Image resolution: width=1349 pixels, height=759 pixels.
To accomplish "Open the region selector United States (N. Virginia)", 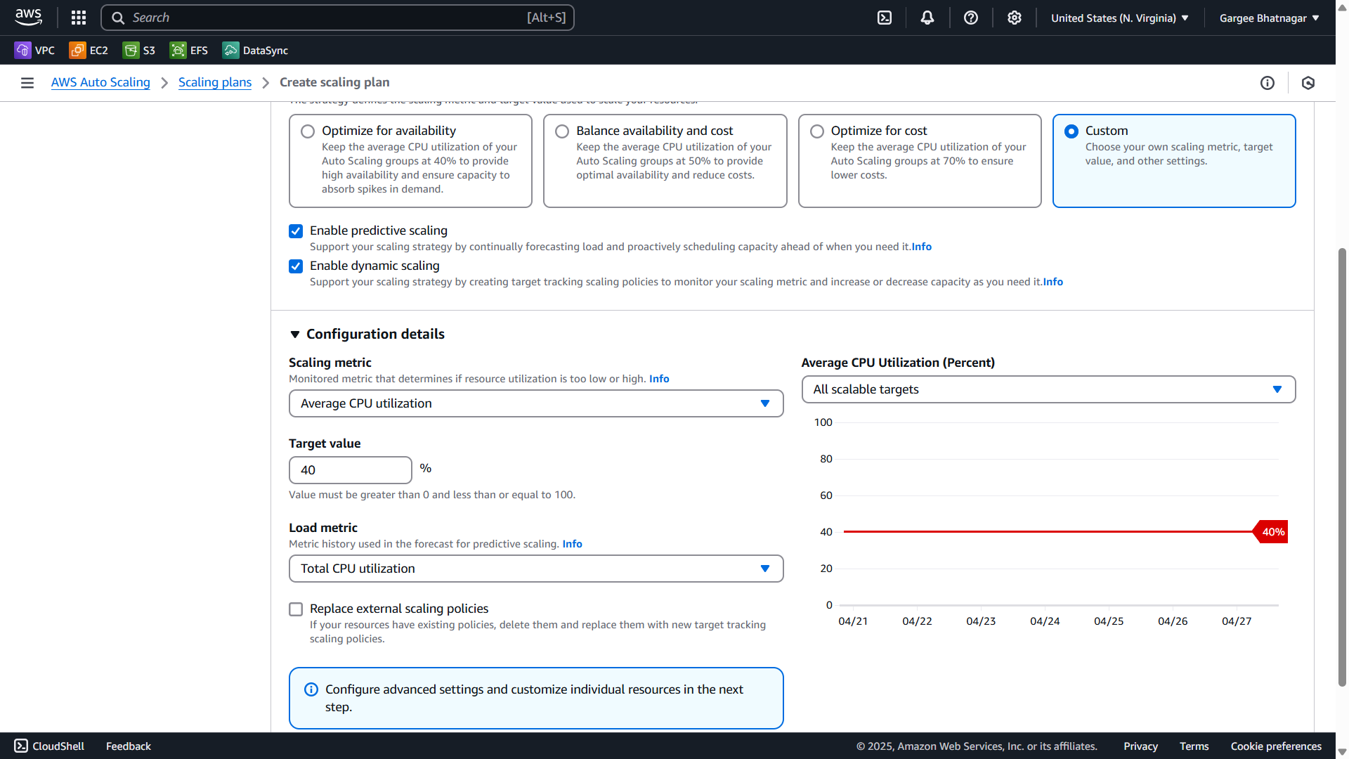I will (1120, 18).
